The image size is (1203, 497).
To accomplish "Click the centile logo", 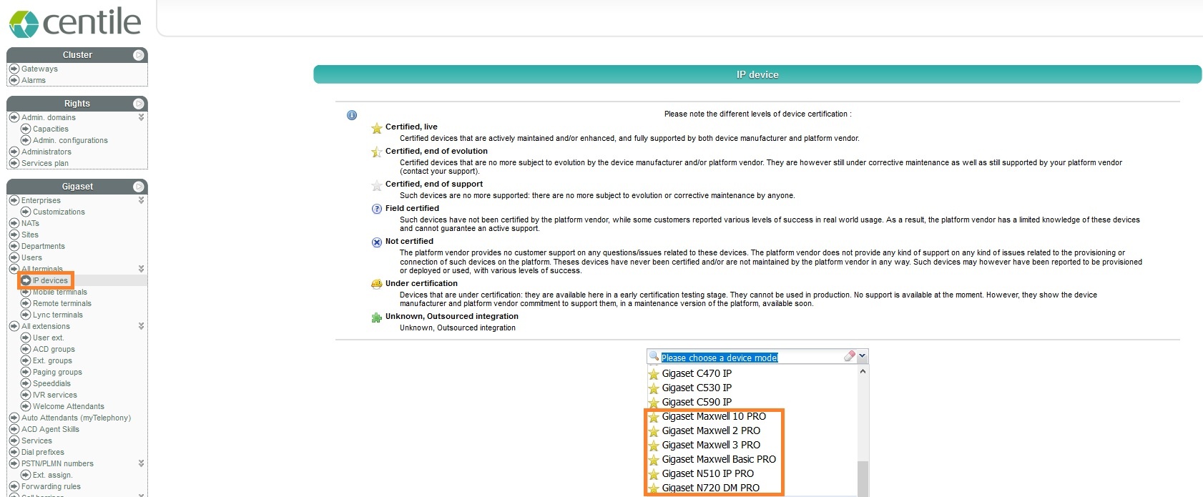I will [75, 22].
